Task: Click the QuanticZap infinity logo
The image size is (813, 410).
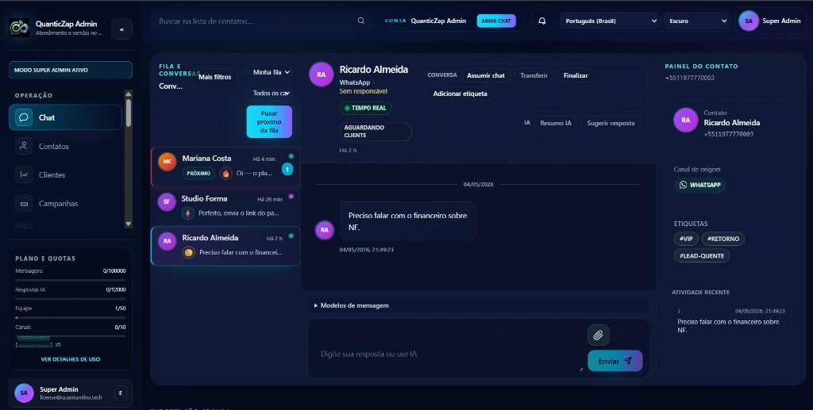Action: (x=19, y=28)
